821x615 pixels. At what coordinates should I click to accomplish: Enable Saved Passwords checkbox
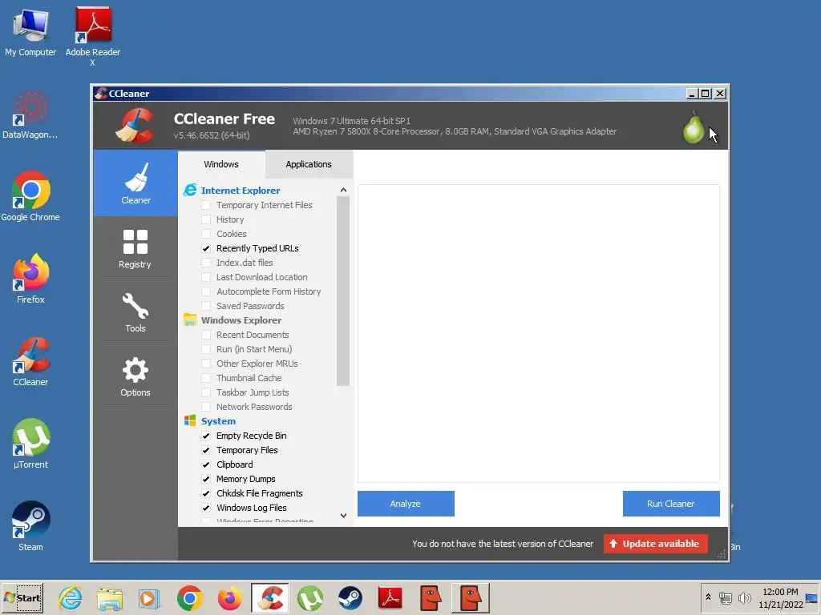tap(206, 306)
